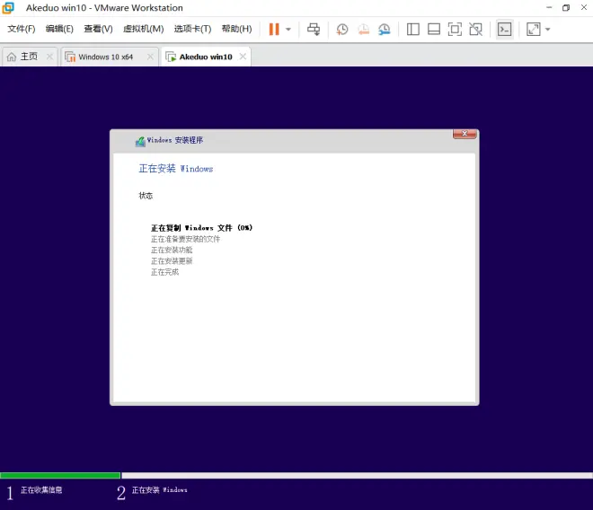593x510 pixels.
Task: Close the 主页 tab
Action: [49, 57]
